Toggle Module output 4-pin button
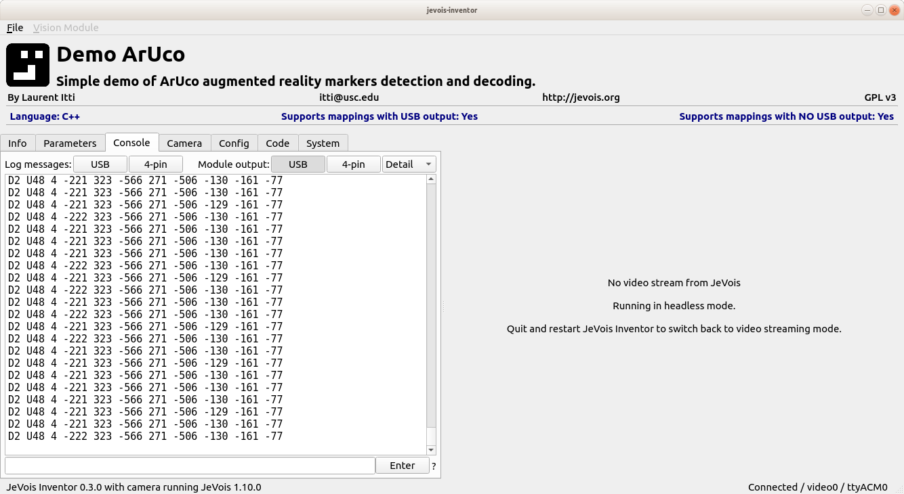The height and width of the screenshot is (494, 904). 354,164
